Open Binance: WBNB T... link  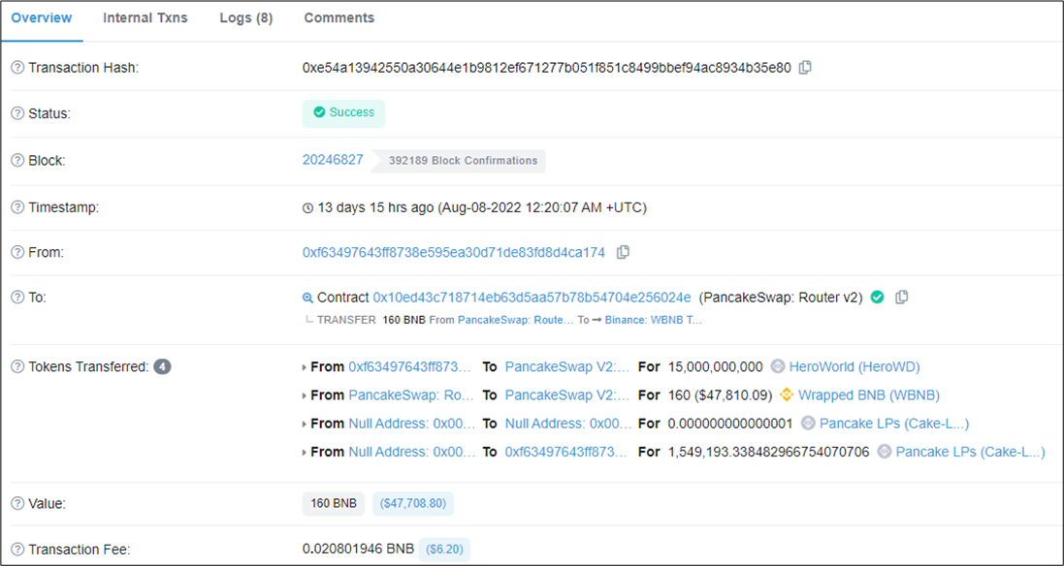pyautogui.click(x=654, y=320)
